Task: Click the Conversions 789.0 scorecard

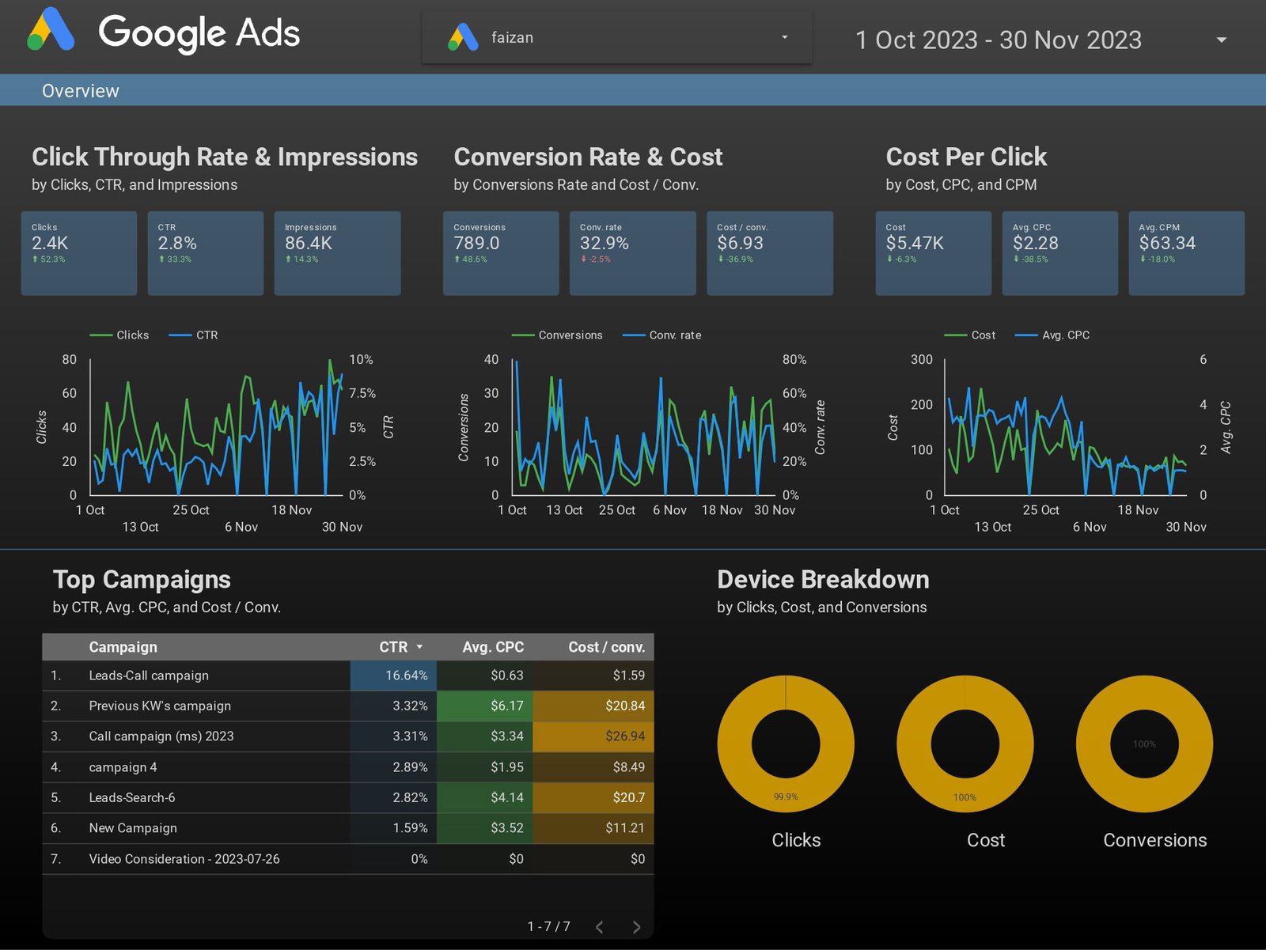Action: coord(500,252)
